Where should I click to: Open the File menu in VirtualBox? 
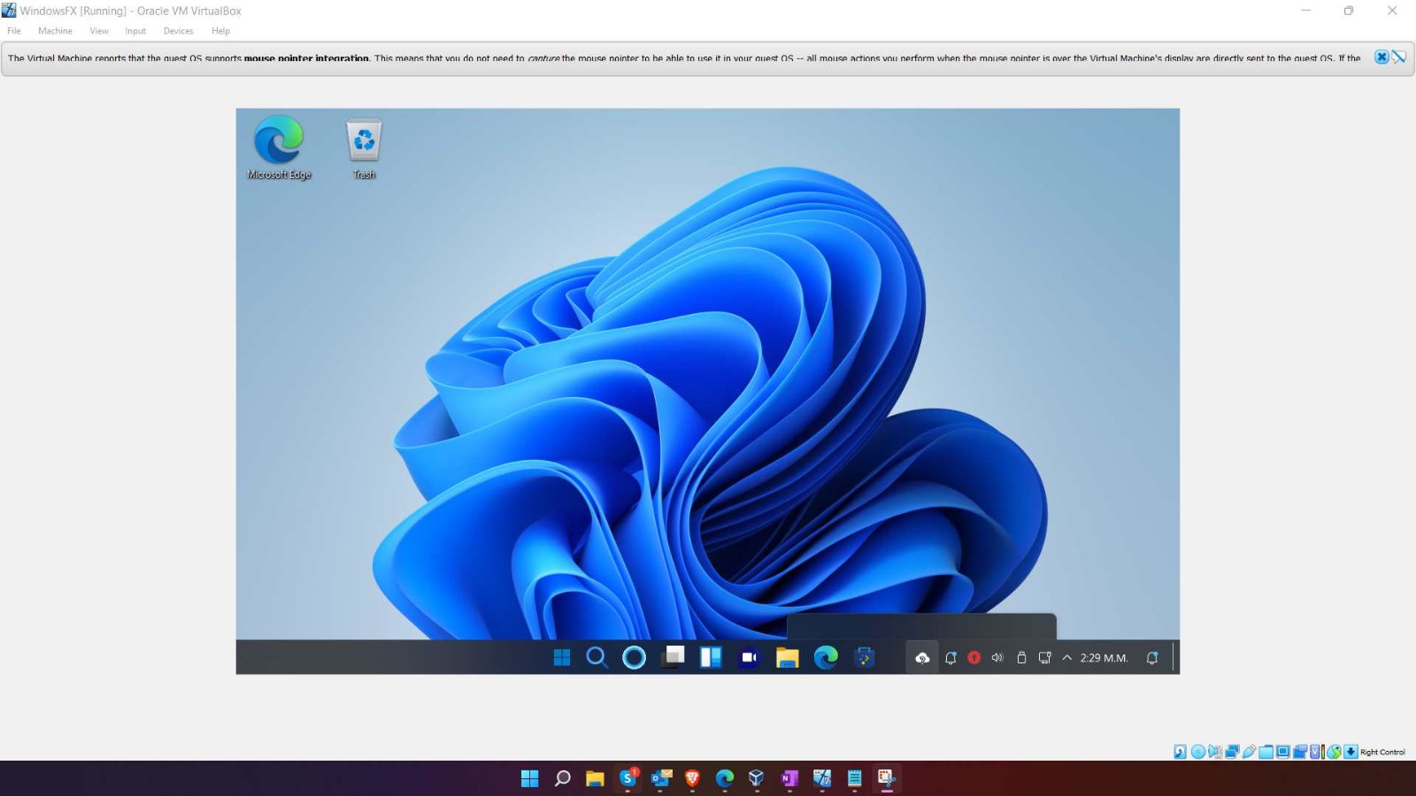point(14,31)
